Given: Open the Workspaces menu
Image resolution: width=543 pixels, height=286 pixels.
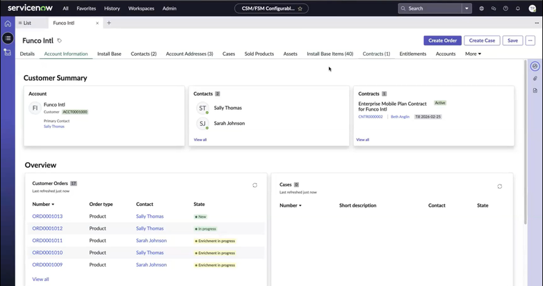Looking at the screenshot, I should pos(141,8).
